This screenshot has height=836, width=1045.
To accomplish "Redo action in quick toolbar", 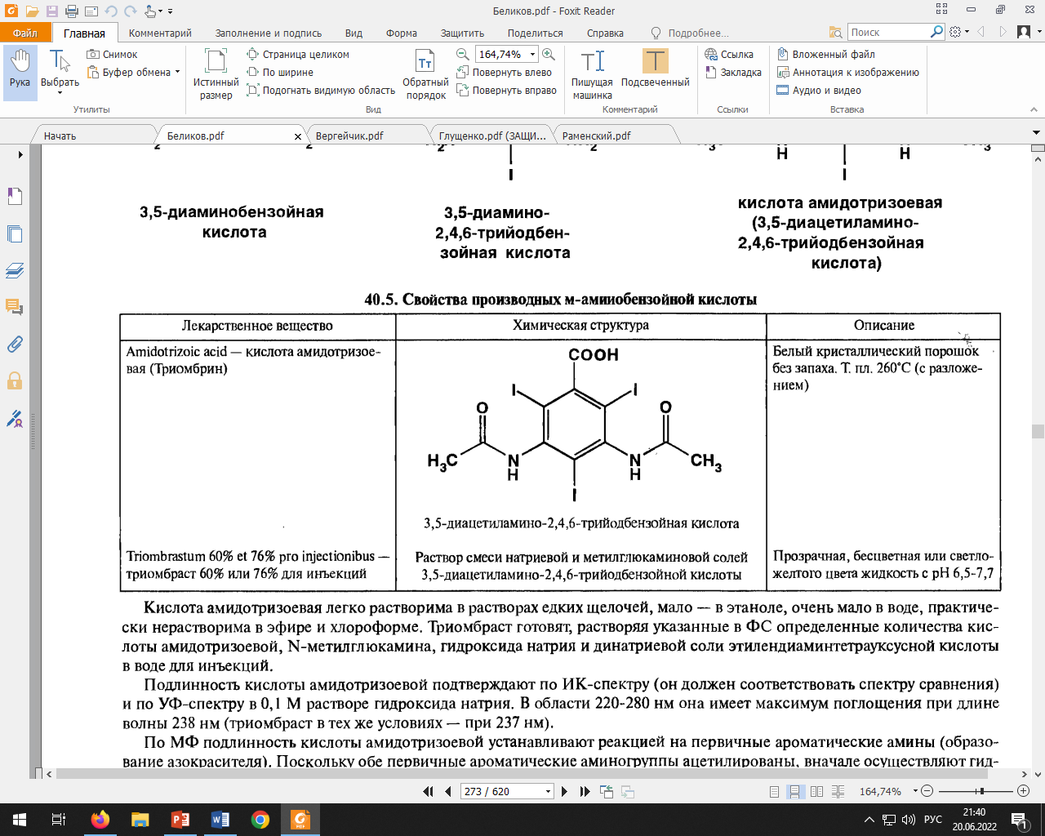I will (x=131, y=11).
